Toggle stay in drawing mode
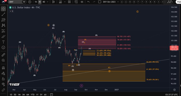The width and height of the screenshot is (181, 96). point(3,73)
